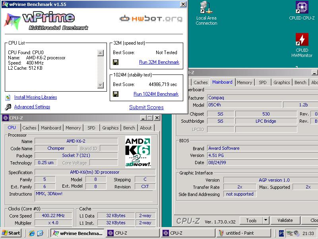The height and width of the screenshot is (239, 318).
Task: Click the PT language indicator in tray
Action: [281, 233]
